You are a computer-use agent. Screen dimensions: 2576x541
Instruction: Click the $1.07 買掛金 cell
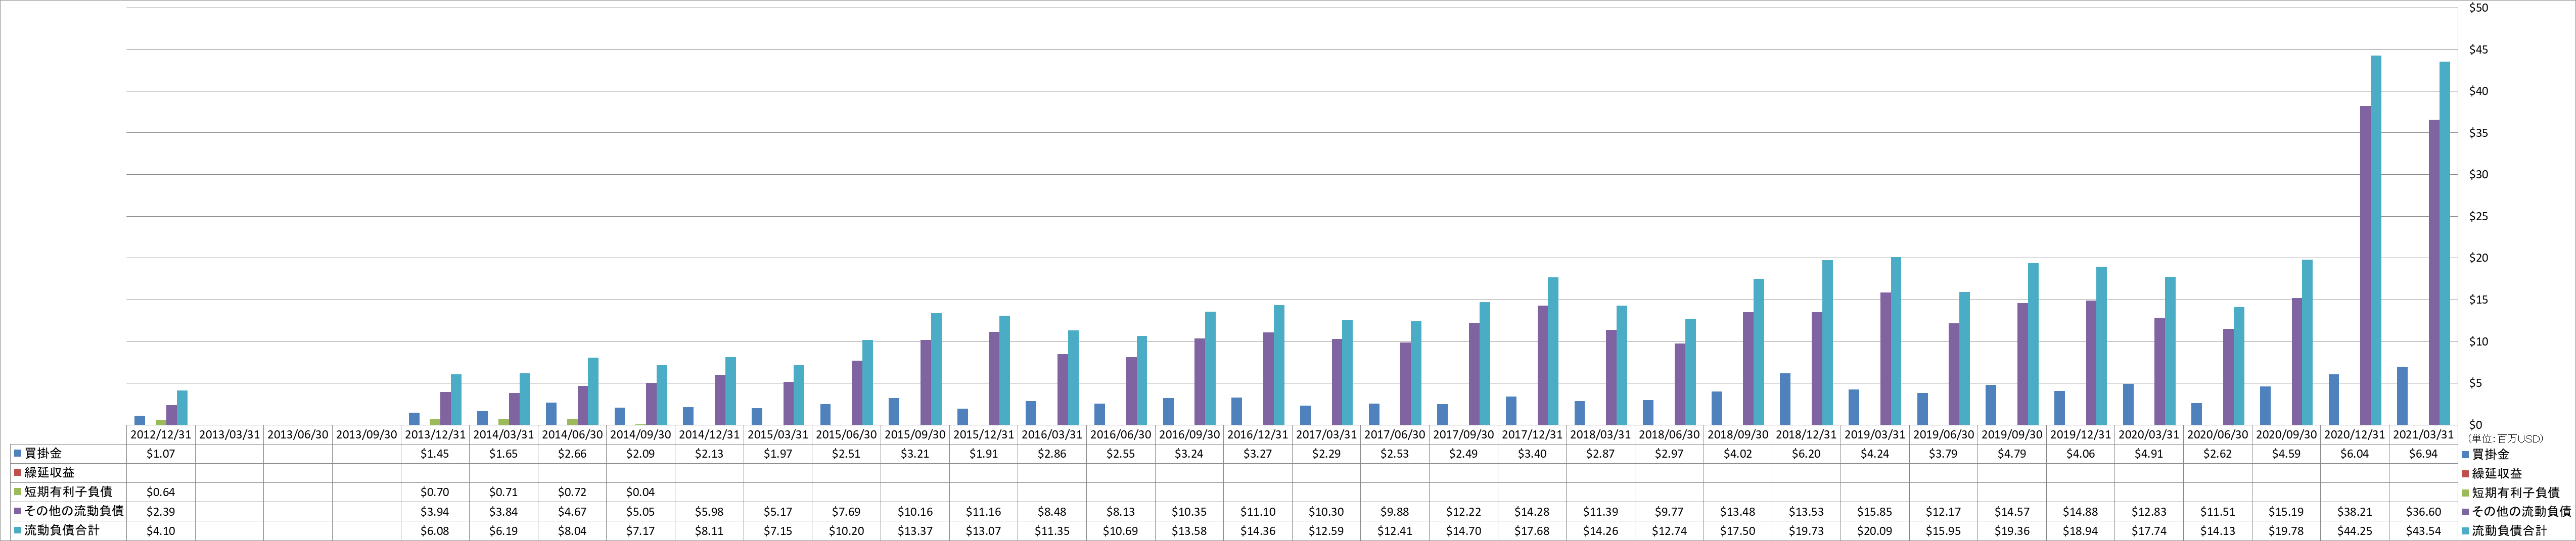point(161,454)
